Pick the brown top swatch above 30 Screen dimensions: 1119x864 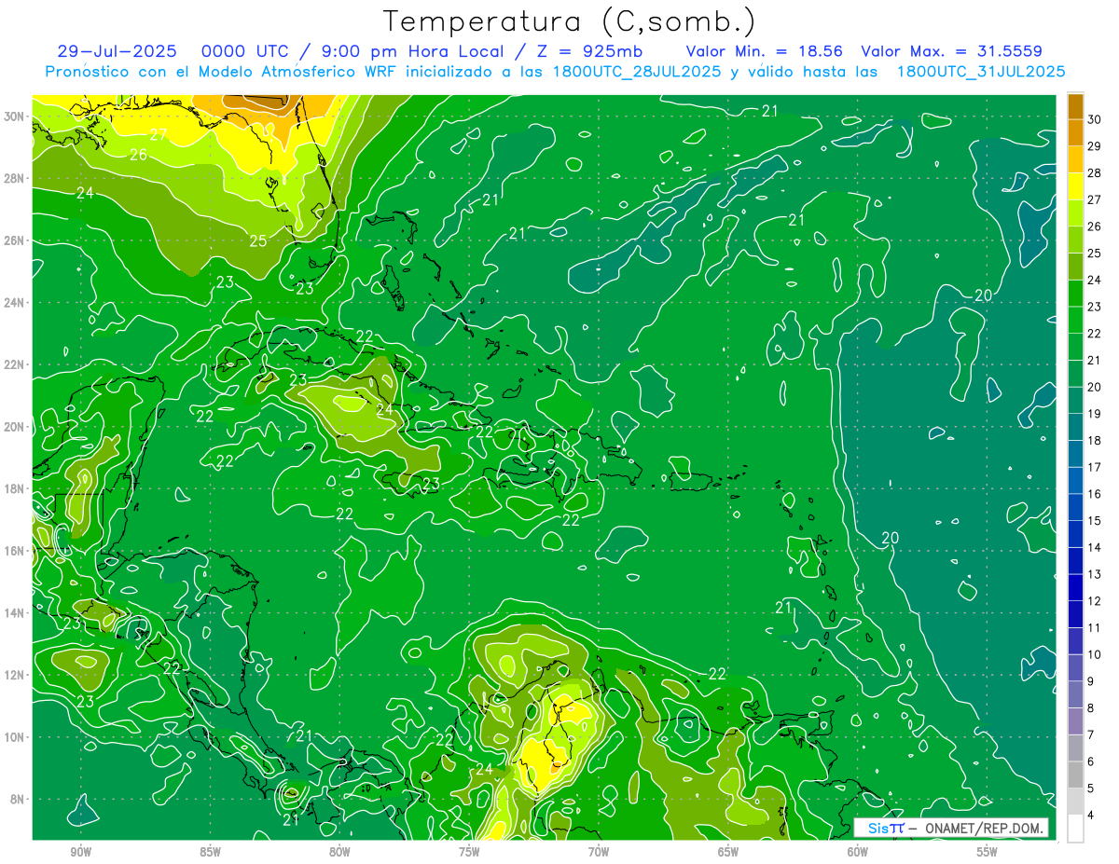click(1075, 106)
